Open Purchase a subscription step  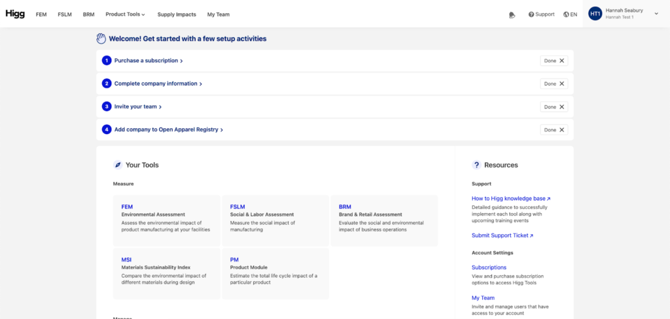pyautogui.click(x=149, y=61)
